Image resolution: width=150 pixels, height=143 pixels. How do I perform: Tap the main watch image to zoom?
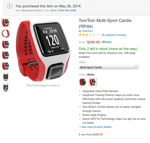click(43, 51)
